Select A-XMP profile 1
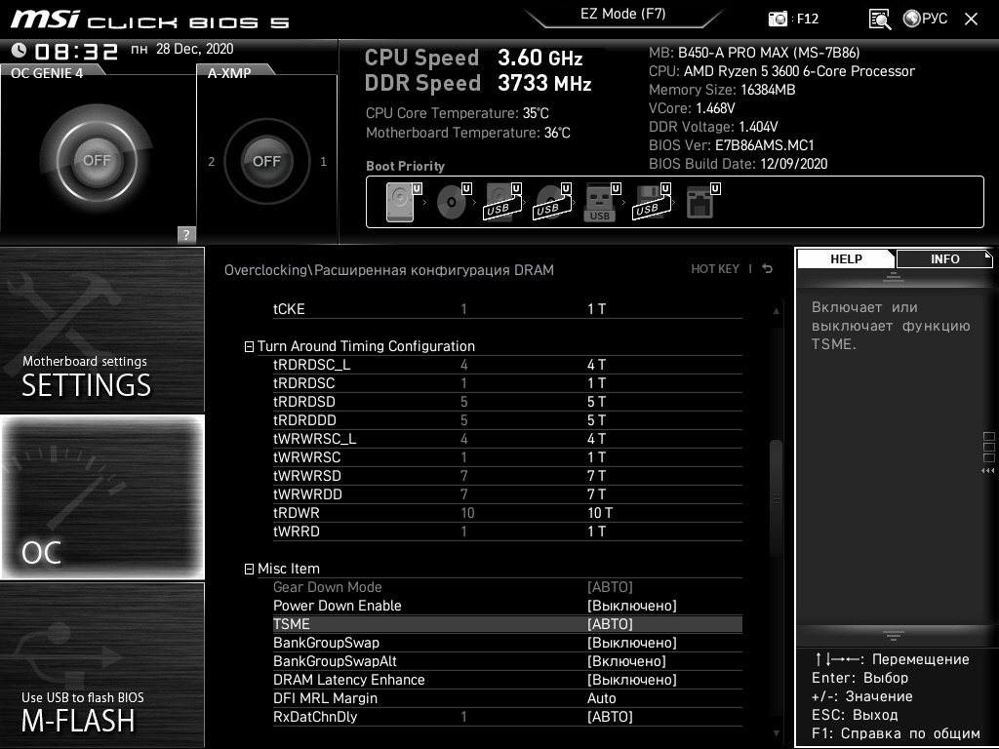This screenshot has width=999, height=749. 324,162
